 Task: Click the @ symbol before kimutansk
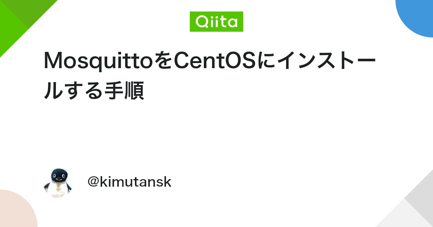pos(93,183)
